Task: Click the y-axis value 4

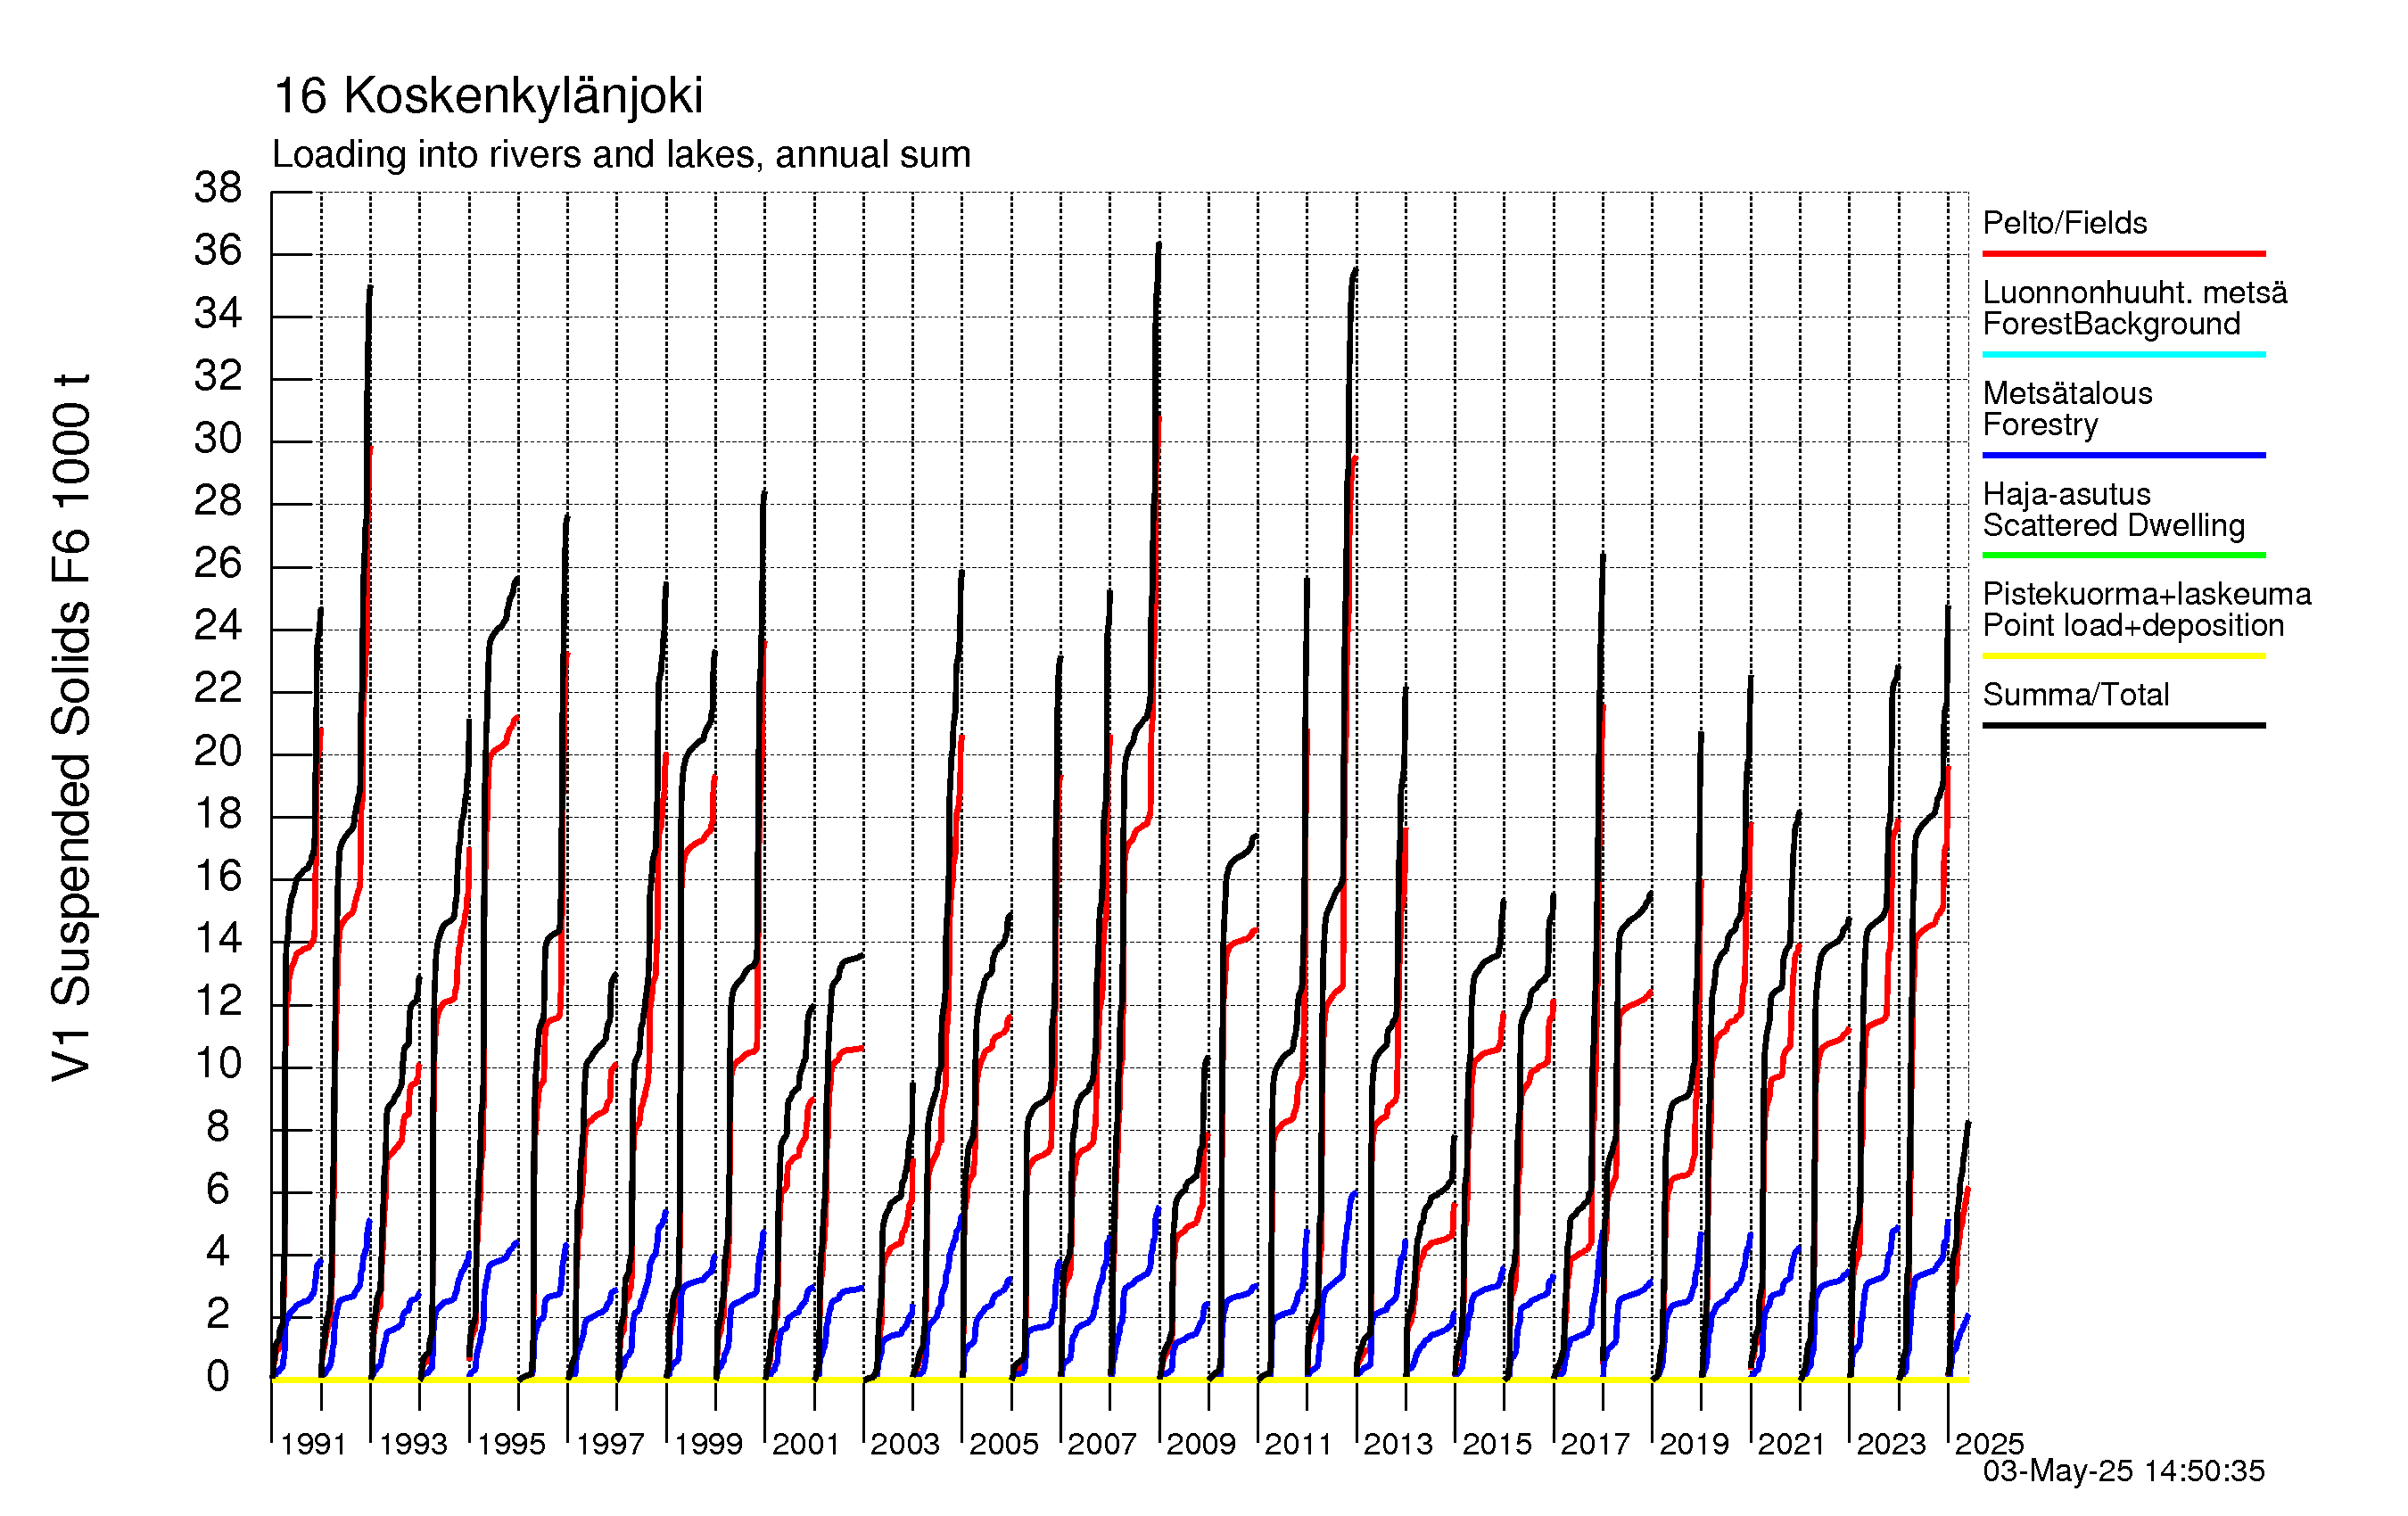Action: [x=218, y=1252]
